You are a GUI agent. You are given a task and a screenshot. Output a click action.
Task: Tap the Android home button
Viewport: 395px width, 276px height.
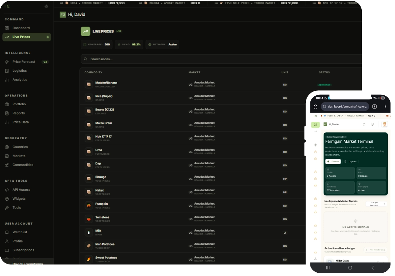coord(350,268)
